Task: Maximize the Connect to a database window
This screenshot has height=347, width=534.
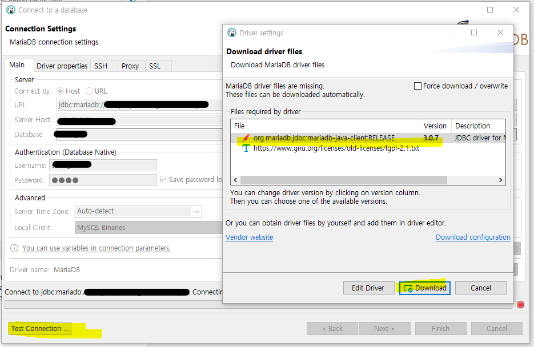Action: pyautogui.click(x=489, y=10)
